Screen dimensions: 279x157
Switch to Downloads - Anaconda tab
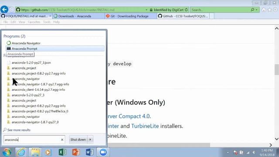[x=78, y=16]
